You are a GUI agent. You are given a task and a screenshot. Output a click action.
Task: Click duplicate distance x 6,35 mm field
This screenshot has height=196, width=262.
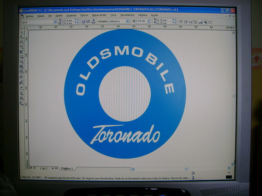(165, 20)
